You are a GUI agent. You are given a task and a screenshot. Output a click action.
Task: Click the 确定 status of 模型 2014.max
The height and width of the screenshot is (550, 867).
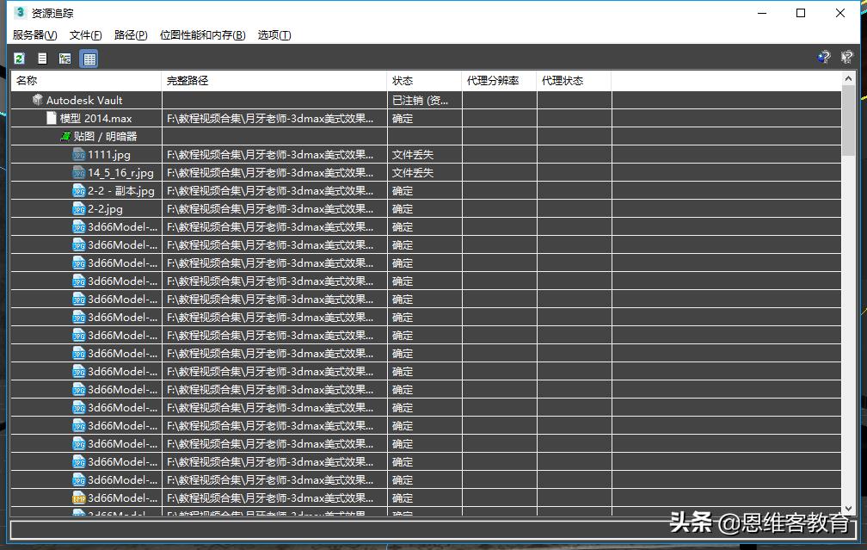(403, 119)
